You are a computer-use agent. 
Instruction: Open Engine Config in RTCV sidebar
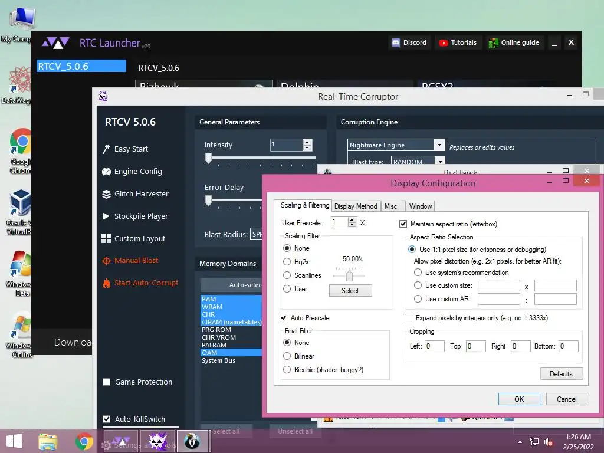click(x=132, y=172)
